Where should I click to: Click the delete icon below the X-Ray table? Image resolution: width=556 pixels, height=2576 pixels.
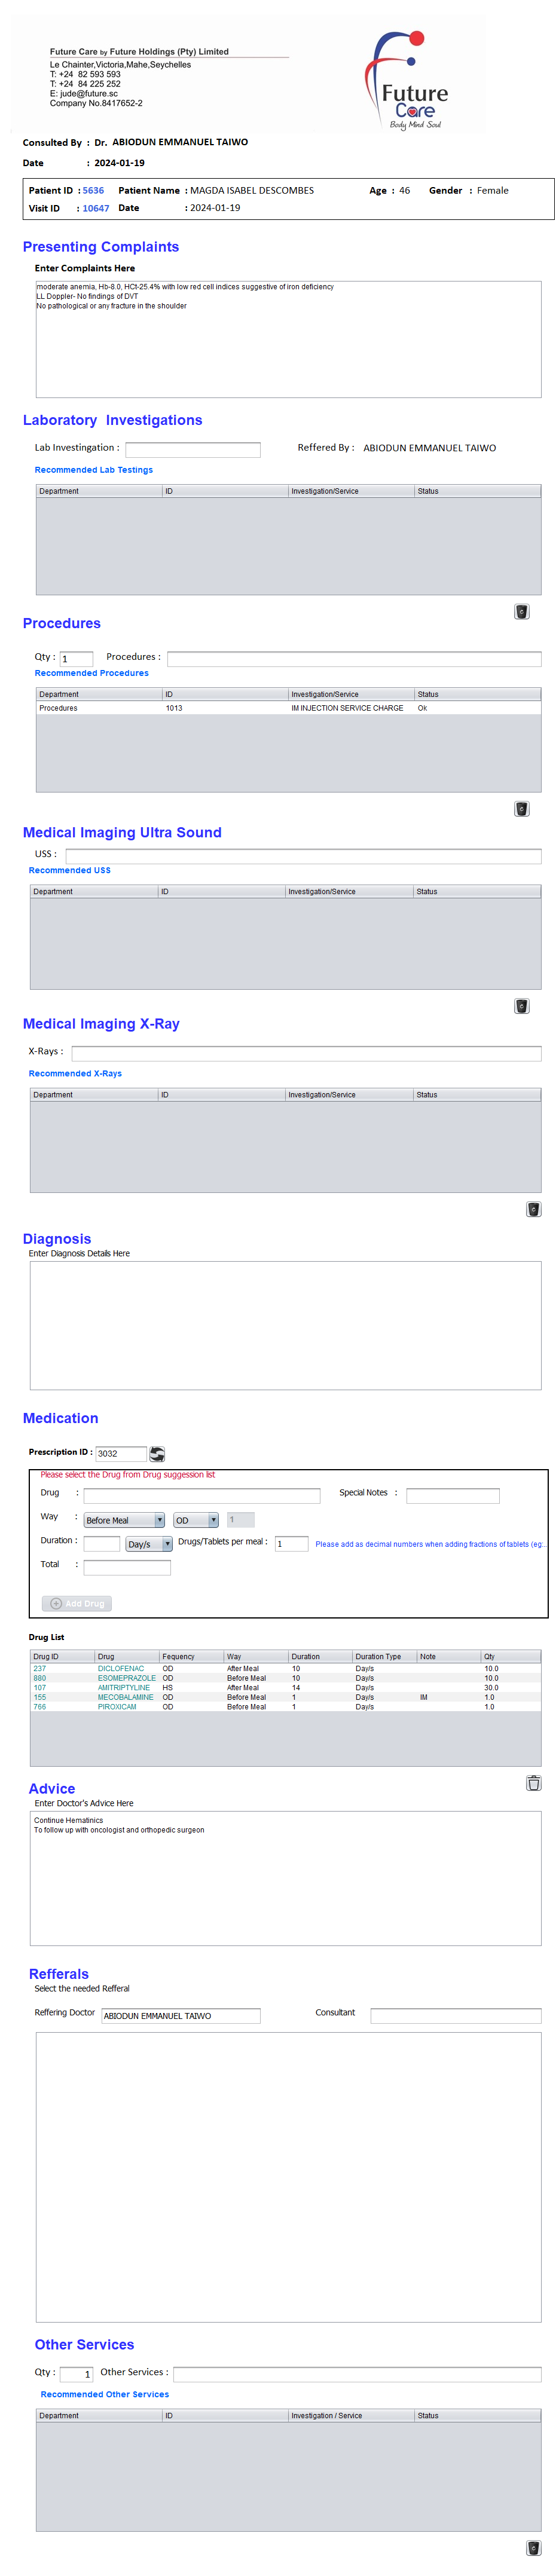coord(533,1208)
